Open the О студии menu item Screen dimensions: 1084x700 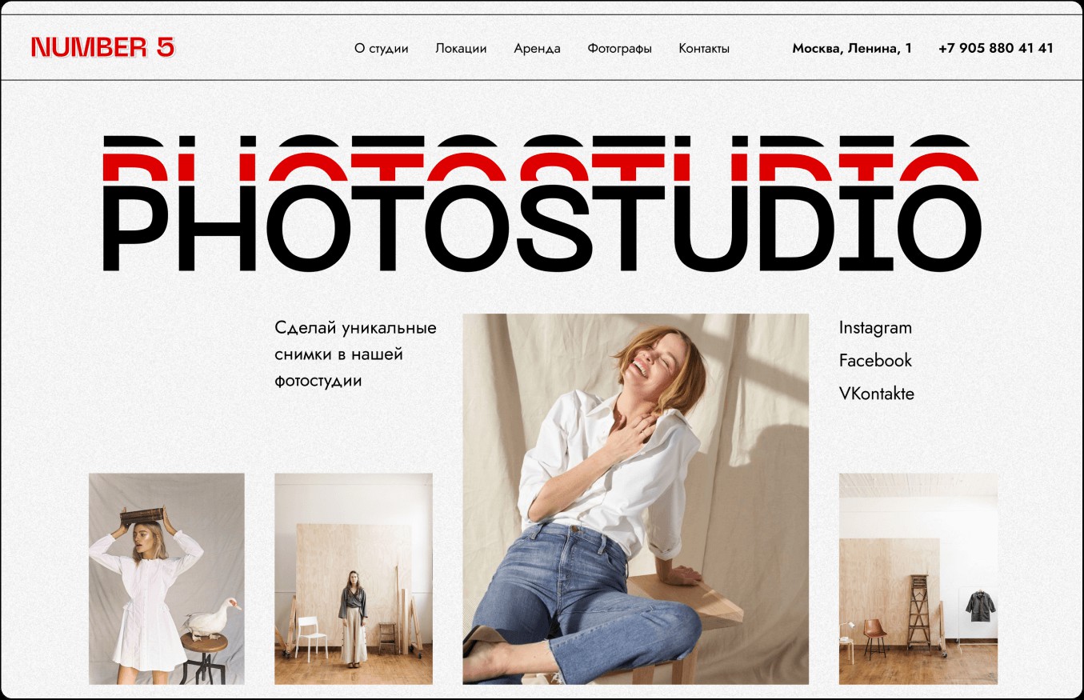click(382, 49)
